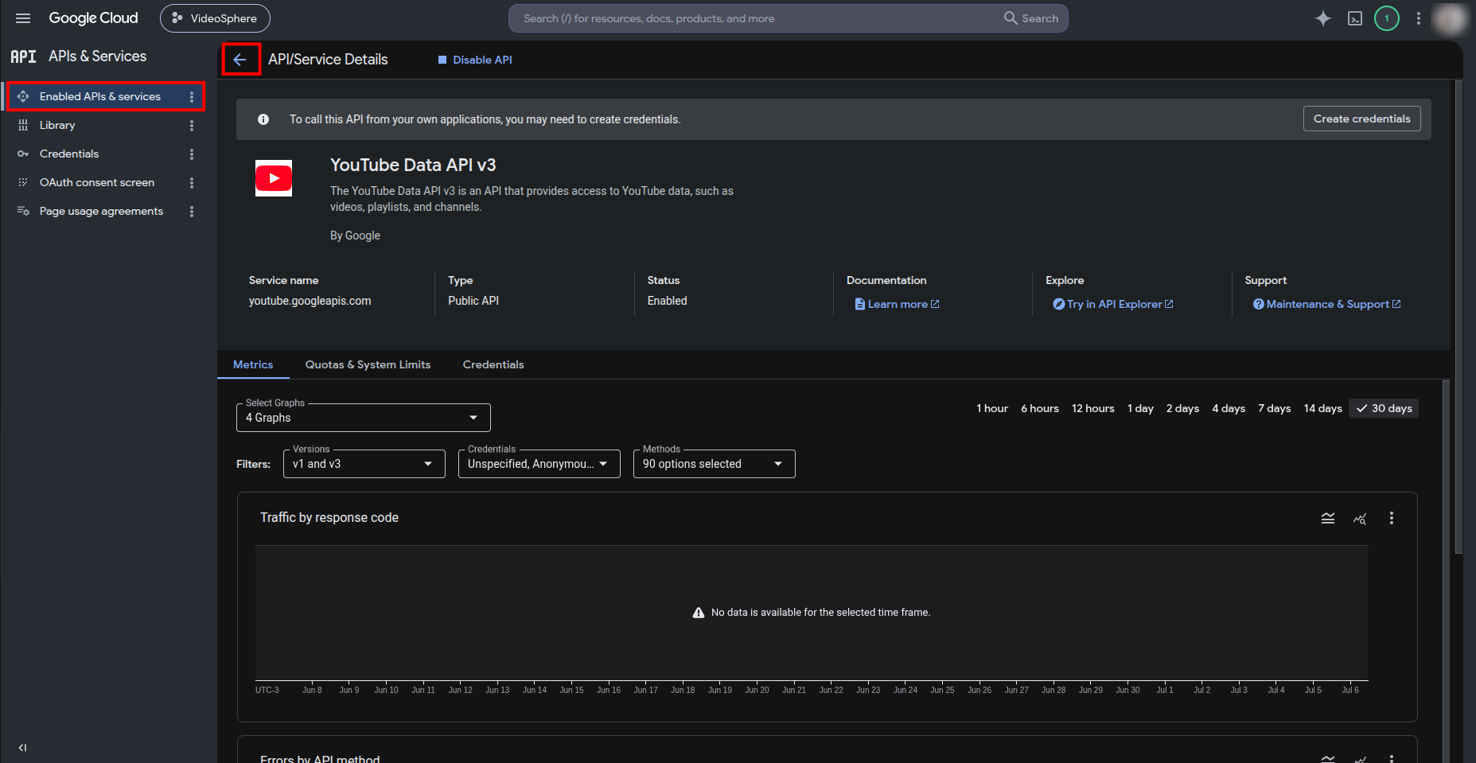Open Maintenance & Support link
The height and width of the screenshot is (763, 1476).
1326,304
